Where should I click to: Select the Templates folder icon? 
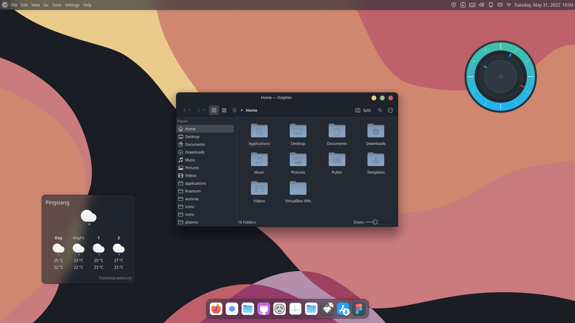[x=376, y=159]
